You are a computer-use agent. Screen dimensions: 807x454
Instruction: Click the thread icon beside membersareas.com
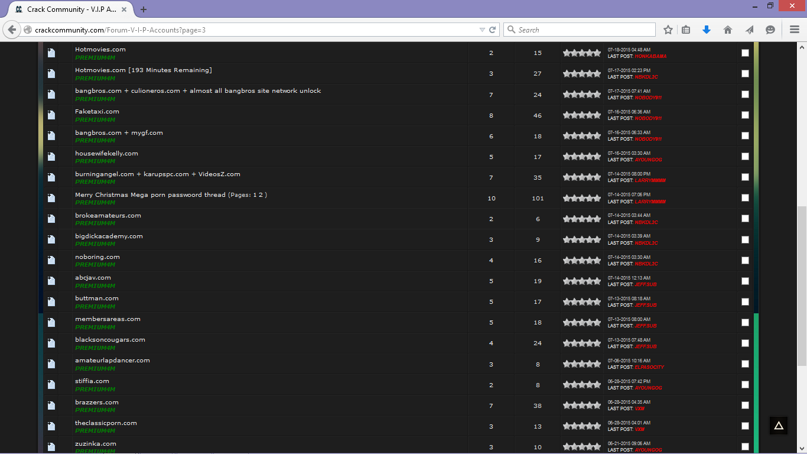51,322
